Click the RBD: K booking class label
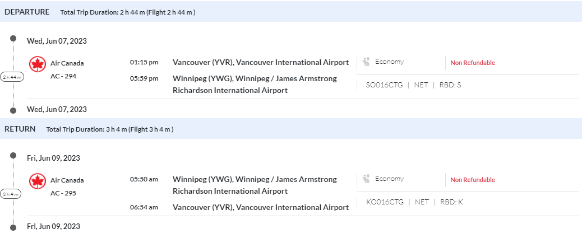 (x=451, y=202)
